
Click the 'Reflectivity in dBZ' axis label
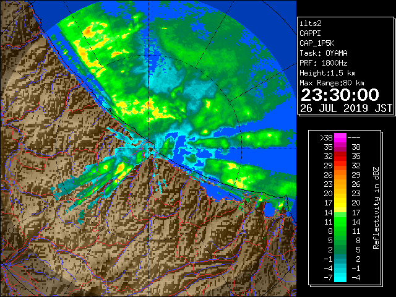(x=376, y=208)
